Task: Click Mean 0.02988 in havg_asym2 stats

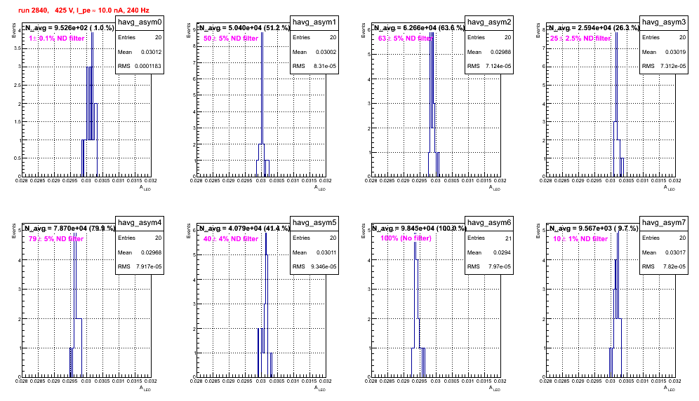Action: [x=489, y=52]
